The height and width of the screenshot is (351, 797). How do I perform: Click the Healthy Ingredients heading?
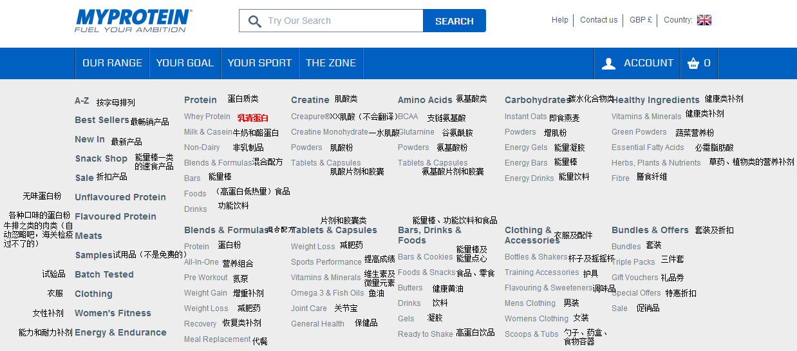pos(655,100)
